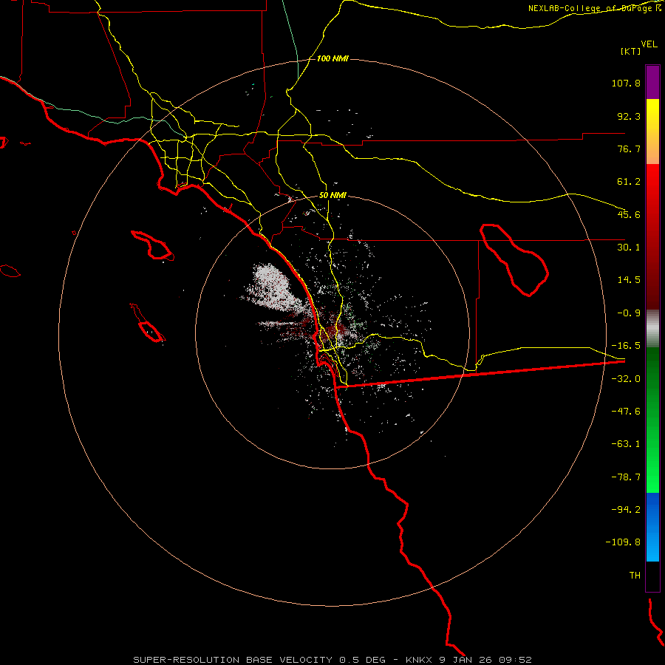This screenshot has width=665, height=665.
Task: Select the -47.6 scale value
Action: coord(626,412)
